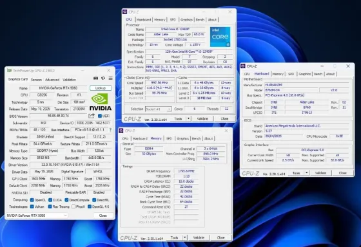Click the Driver Version field in GPU-Z
This screenshot has height=247, width=361.
pyautogui.click(x=70, y=165)
